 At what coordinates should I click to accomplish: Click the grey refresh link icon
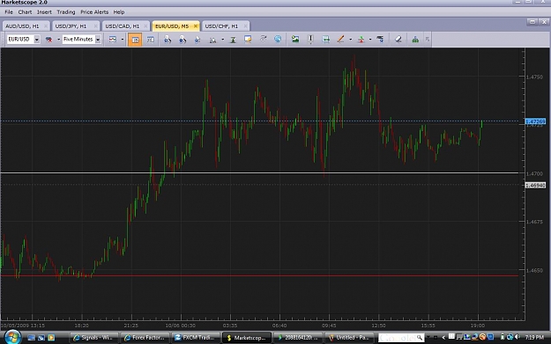[x=263, y=39]
